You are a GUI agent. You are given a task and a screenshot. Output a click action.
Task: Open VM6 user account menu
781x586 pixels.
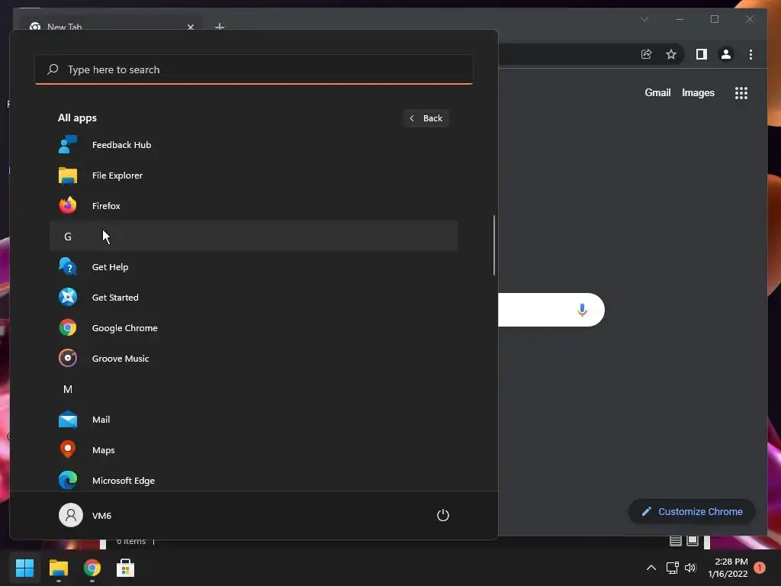tap(85, 515)
